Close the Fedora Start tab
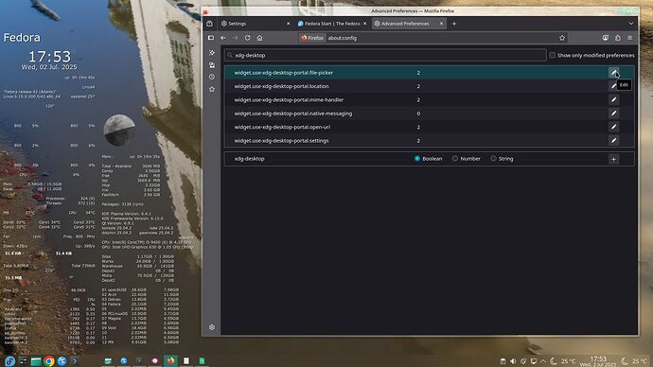653x367 pixels. point(364,24)
